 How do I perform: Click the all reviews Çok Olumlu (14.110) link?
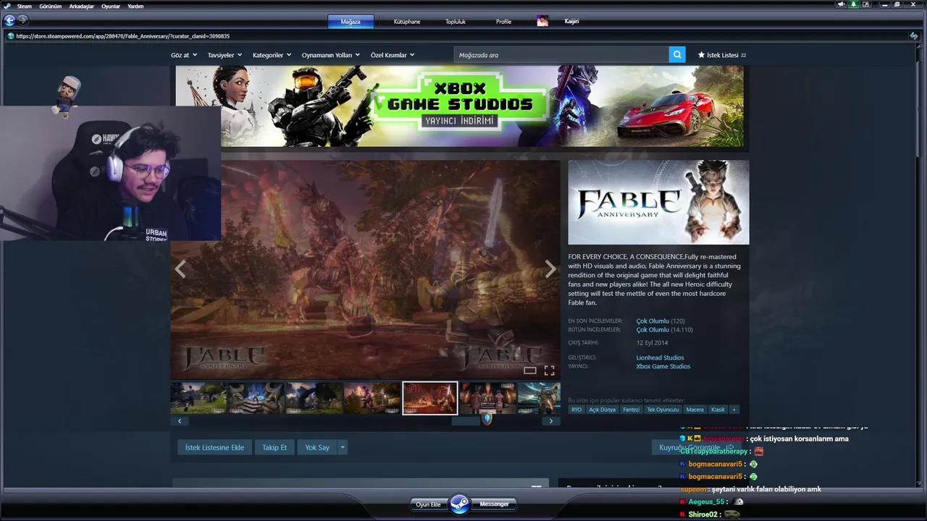665,329
